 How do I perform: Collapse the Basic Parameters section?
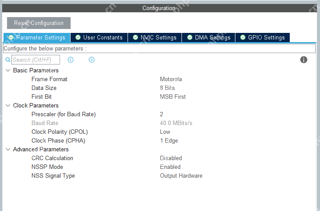pyautogui.click(x=8, y=70)
